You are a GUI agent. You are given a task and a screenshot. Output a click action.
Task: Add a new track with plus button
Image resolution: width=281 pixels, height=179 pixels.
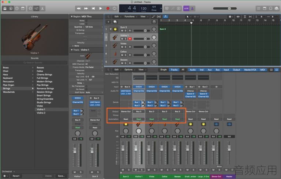[x=108, y=22]
